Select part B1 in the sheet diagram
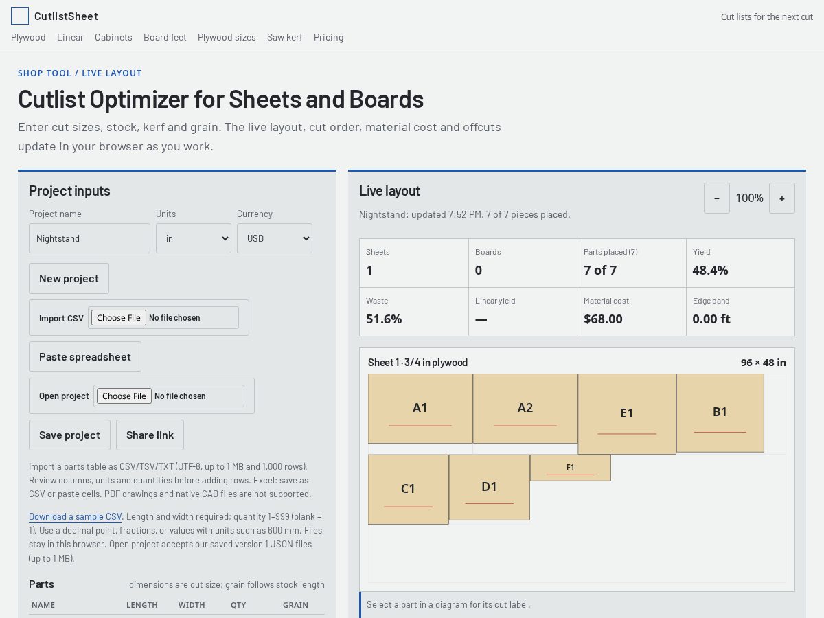This screenshot has height=618, width=824. tap(720, 413)
